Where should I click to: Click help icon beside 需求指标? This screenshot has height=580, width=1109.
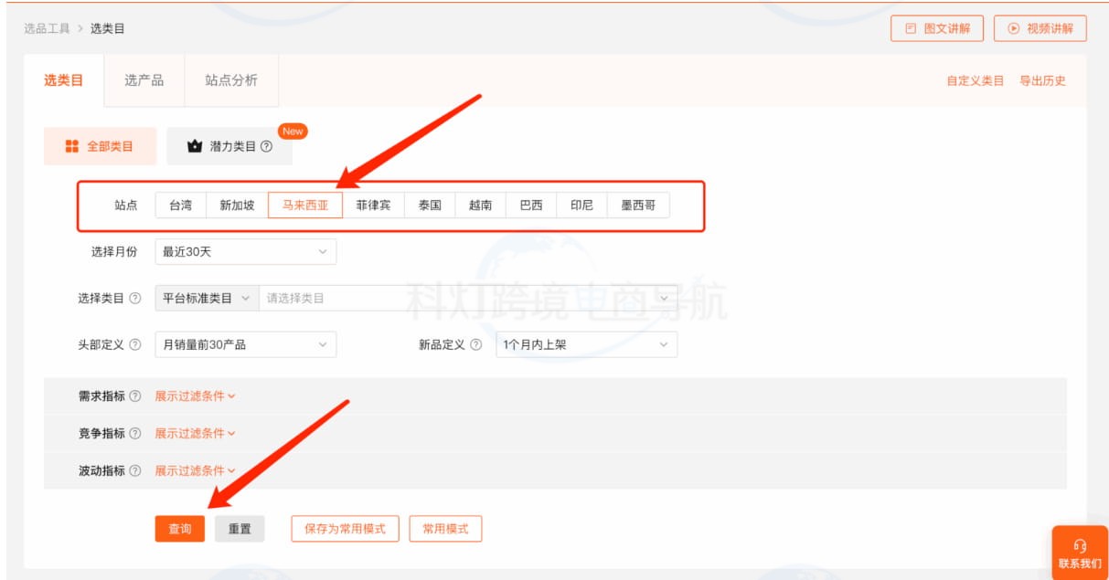pos(135,395)
